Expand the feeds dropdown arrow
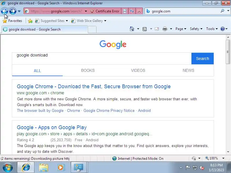Viewport: 231px width, 173px height. click(151, 29)
